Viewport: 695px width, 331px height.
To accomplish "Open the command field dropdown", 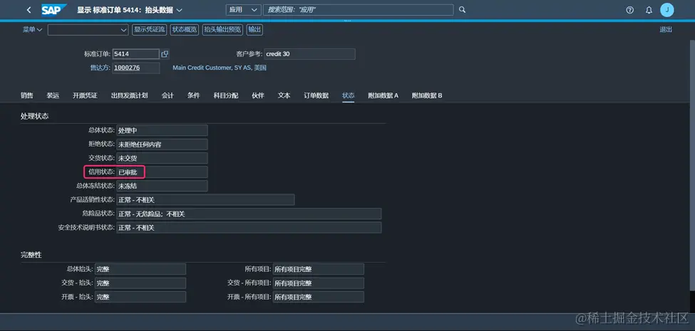I will point(123,30).
